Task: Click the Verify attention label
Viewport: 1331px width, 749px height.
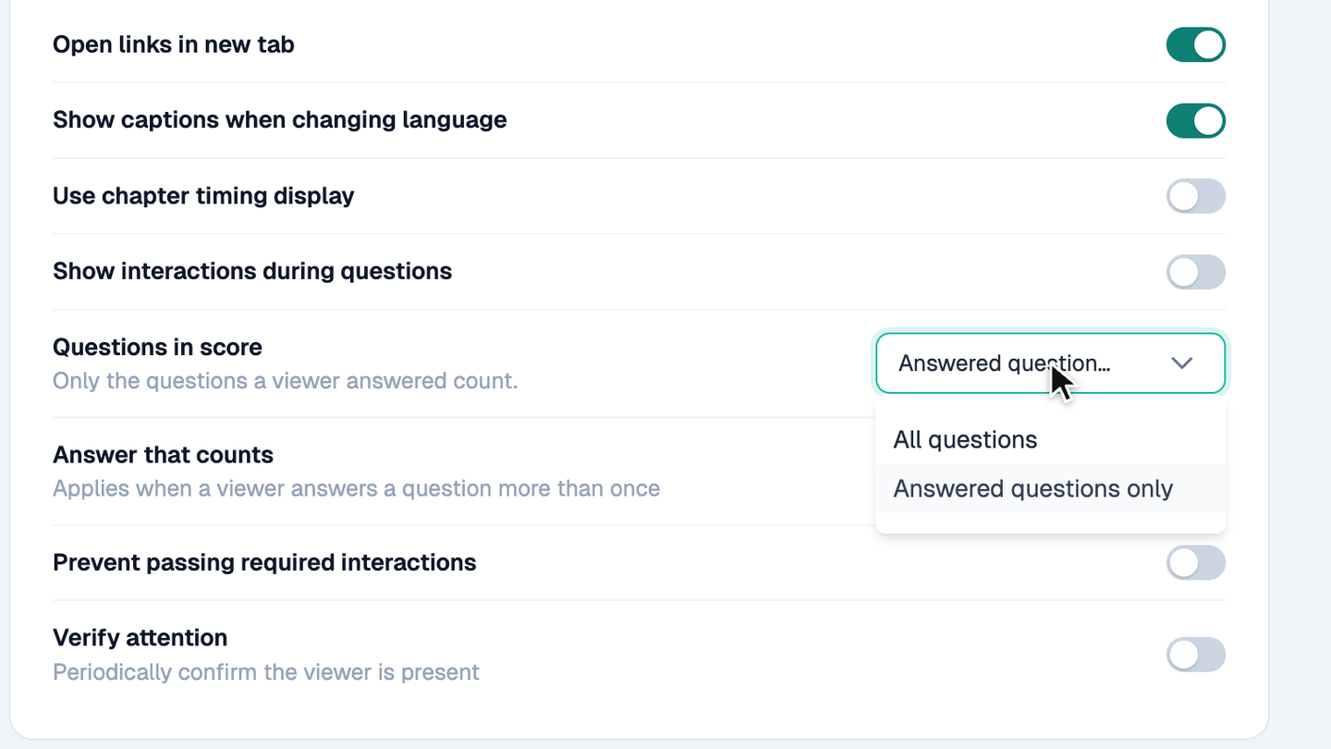Action: [x=140, y=637]
